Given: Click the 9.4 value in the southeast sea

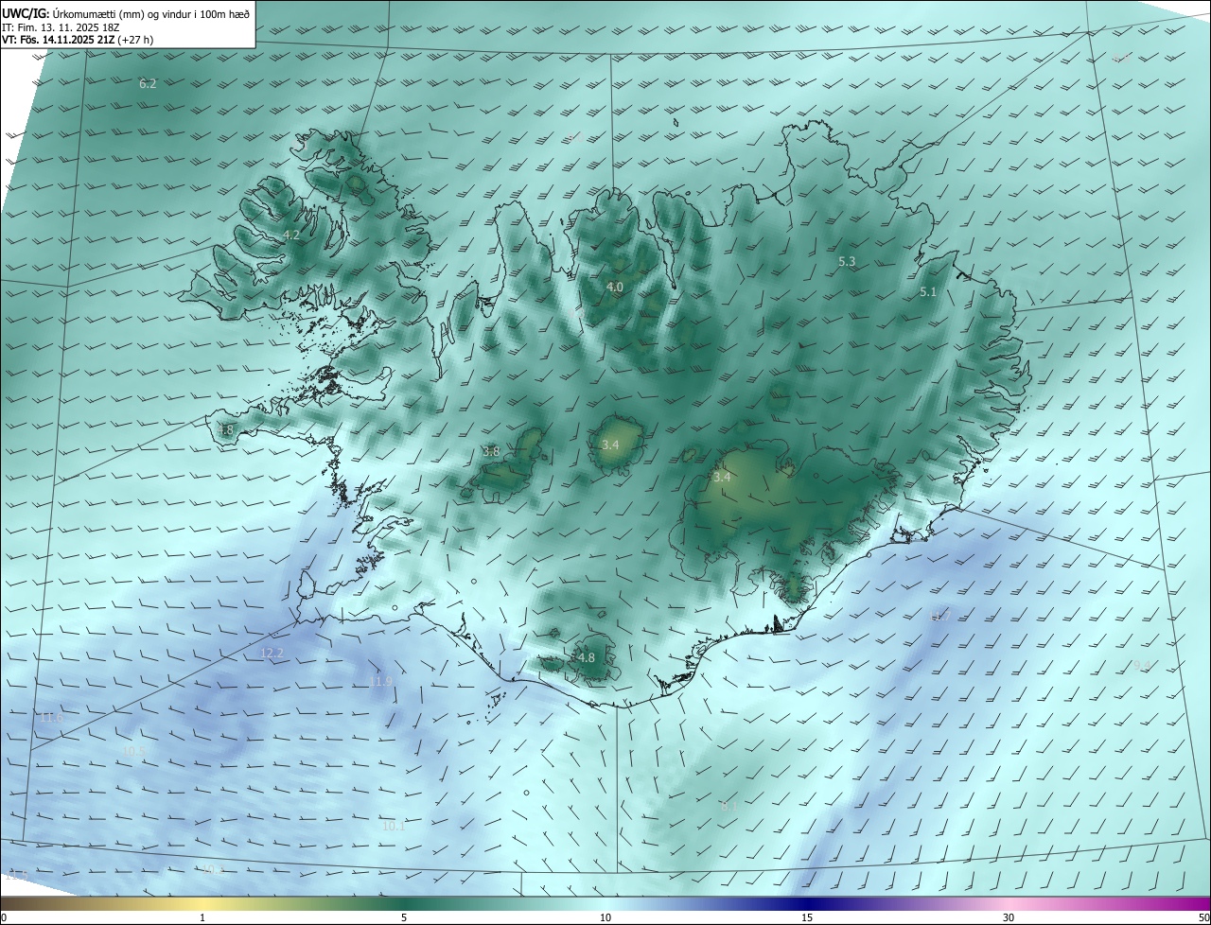Looking at the screenshot, I should [x=1142, y=665].
